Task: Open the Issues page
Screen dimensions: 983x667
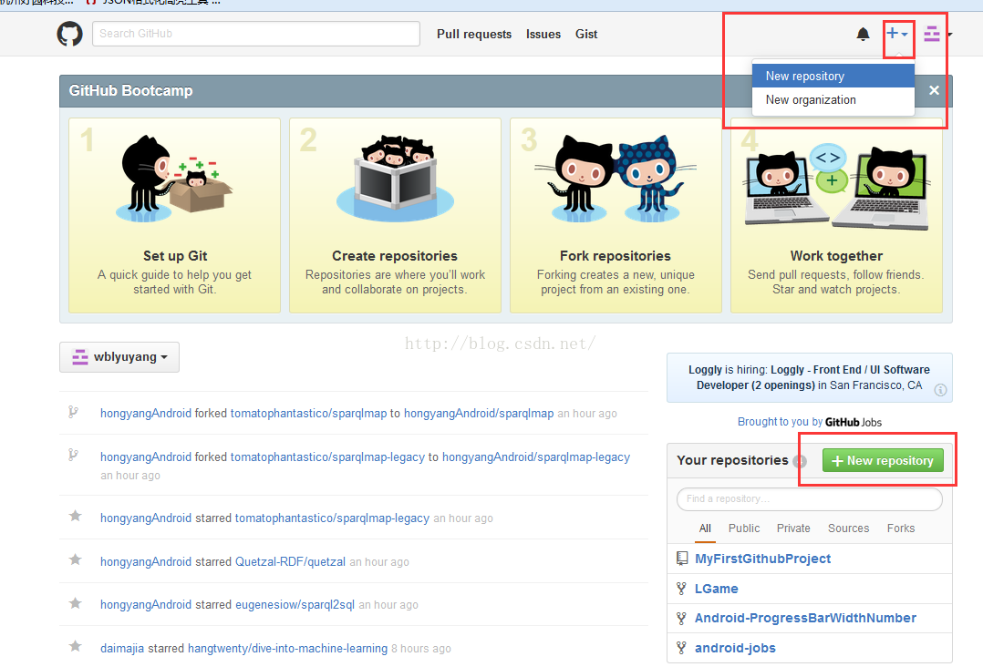Action: coord(543,34)
